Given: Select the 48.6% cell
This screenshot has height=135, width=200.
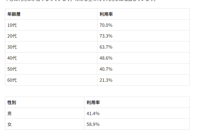Looking at the screenshot, I should point(106,58).
